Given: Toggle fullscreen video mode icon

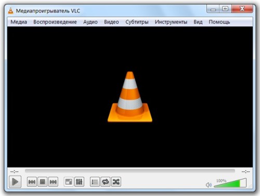Looking at the screenshot, I should pyautogui.click(x=69, y=182).
